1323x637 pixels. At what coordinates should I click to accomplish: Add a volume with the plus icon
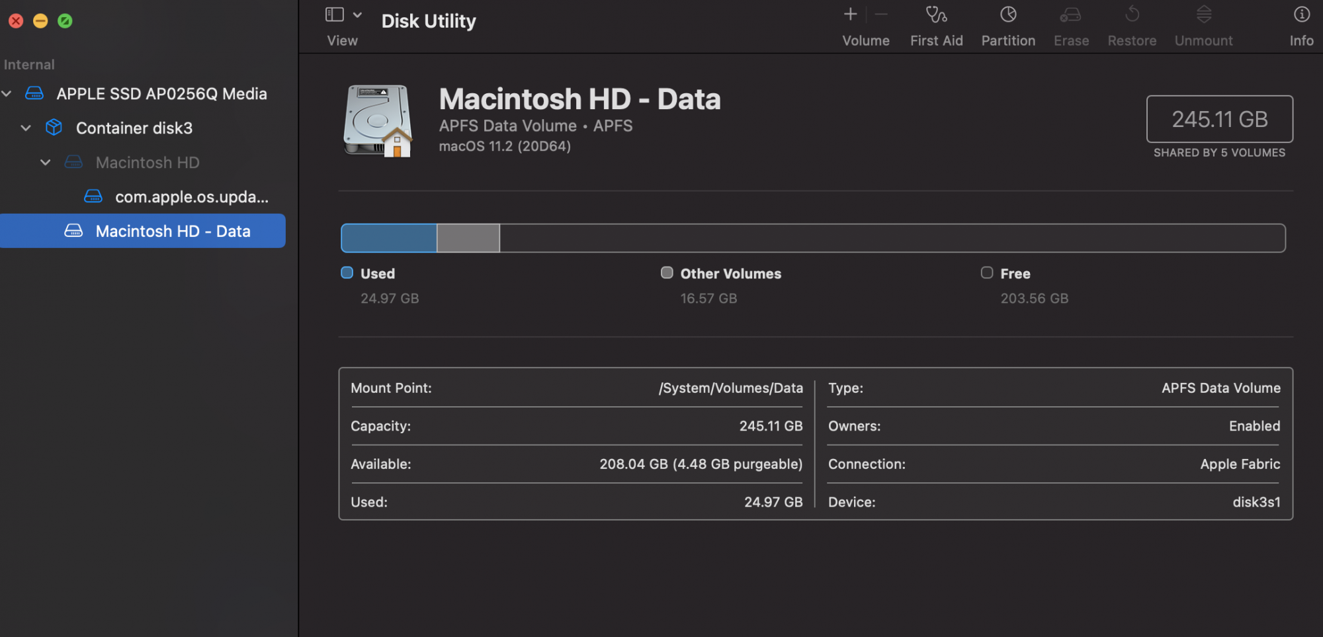(851, 14)
